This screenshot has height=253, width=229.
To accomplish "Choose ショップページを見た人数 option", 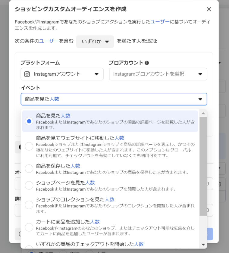I will click(29, 185).
